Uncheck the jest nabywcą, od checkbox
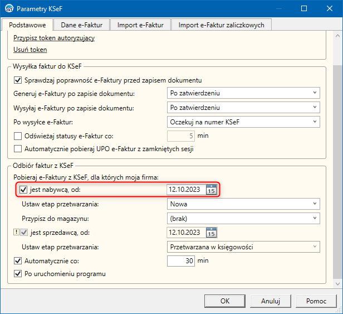This screenshot has height=314, width=343. [23, 190]
